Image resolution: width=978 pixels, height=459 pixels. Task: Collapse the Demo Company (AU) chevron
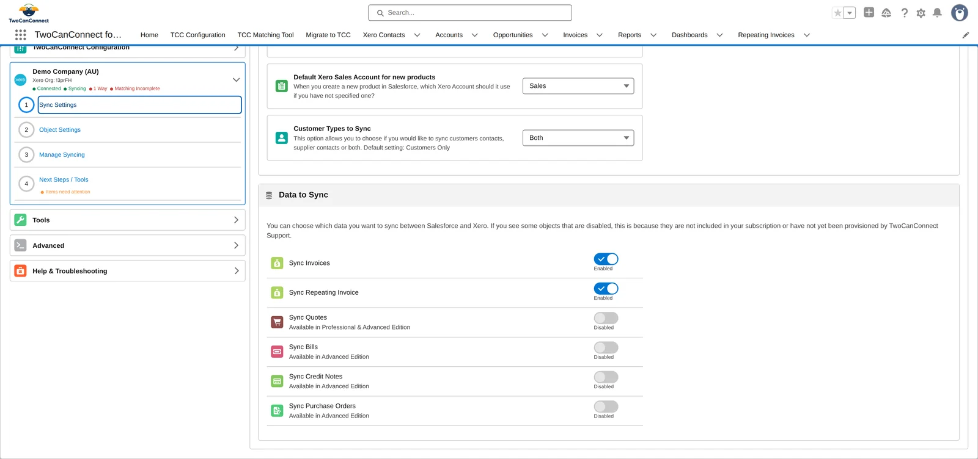coord(236,80)
